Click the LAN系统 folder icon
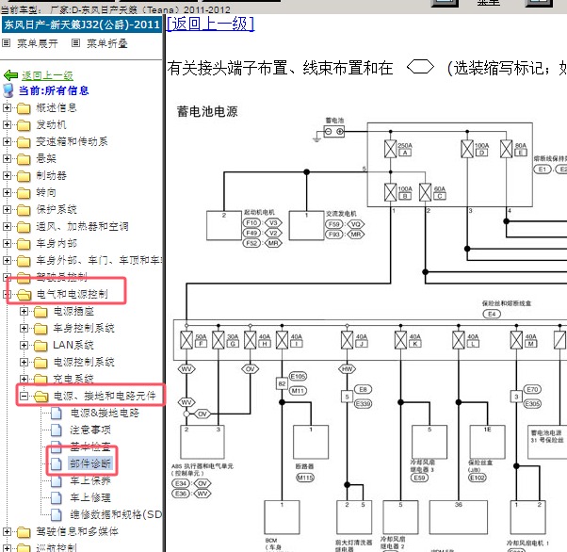567x552 pixels. [x=40, y=346]
